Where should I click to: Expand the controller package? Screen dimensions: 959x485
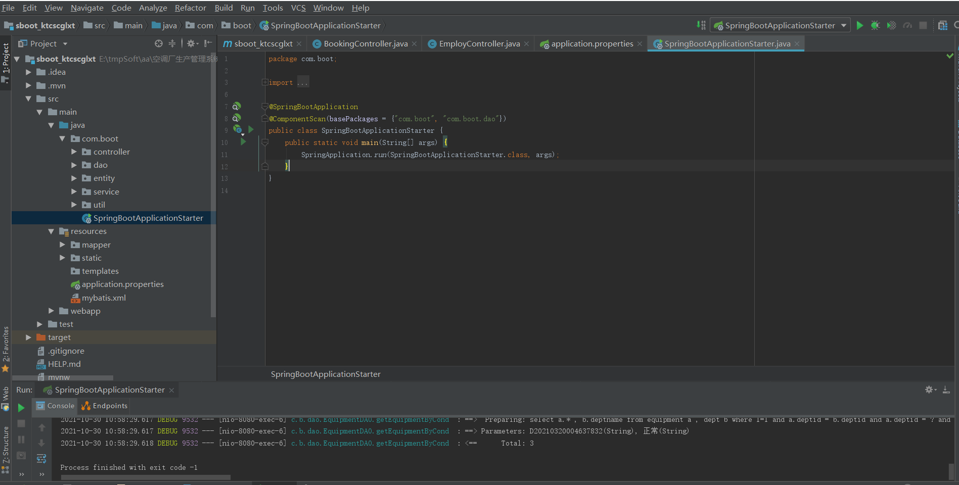[x=74, y=152]
